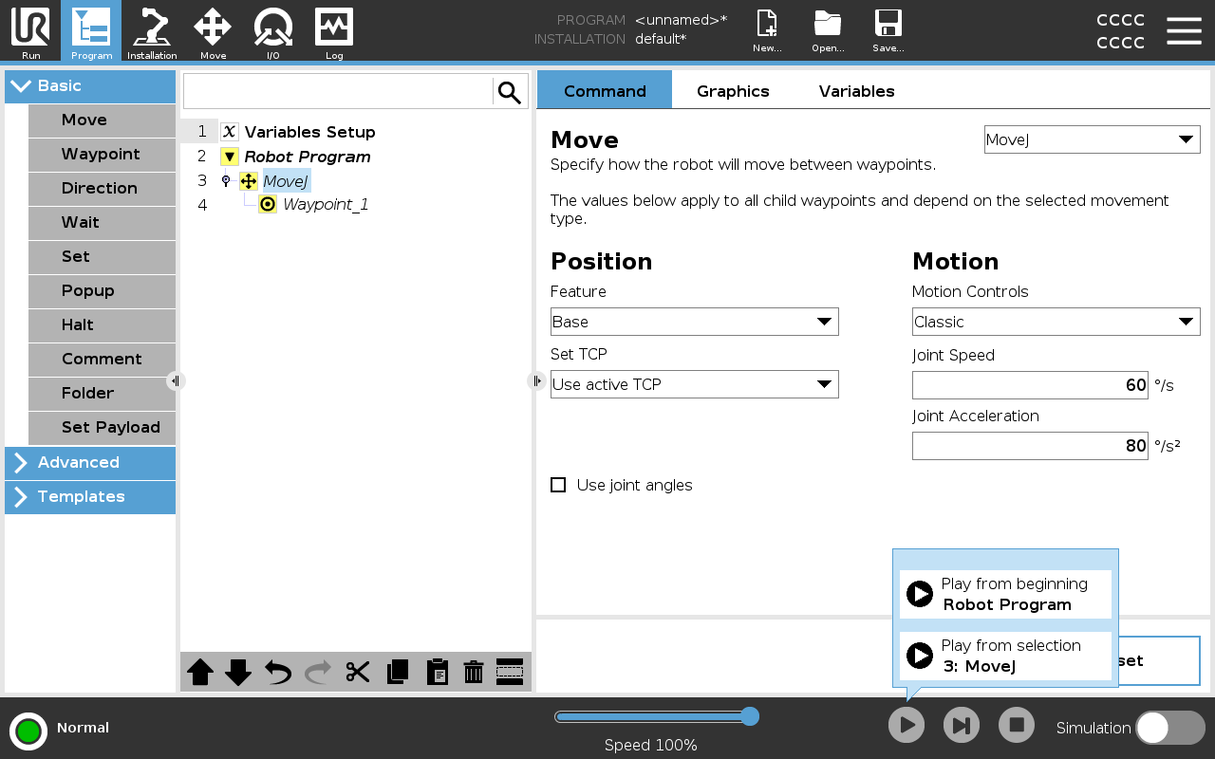This screenshot has height=759, width=1215.
Task: Delete the selected node using trash icon
Action: point(473,672)
